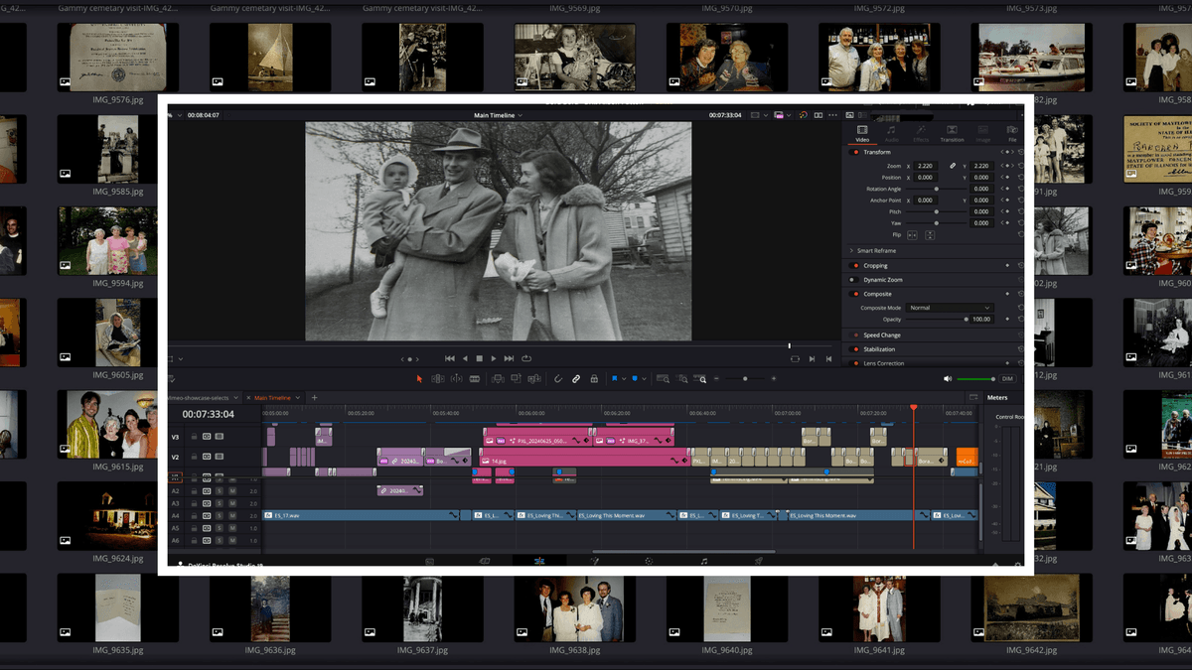
Task: Add a new timeline tab with plus
Action: click(x=314, y=398)
